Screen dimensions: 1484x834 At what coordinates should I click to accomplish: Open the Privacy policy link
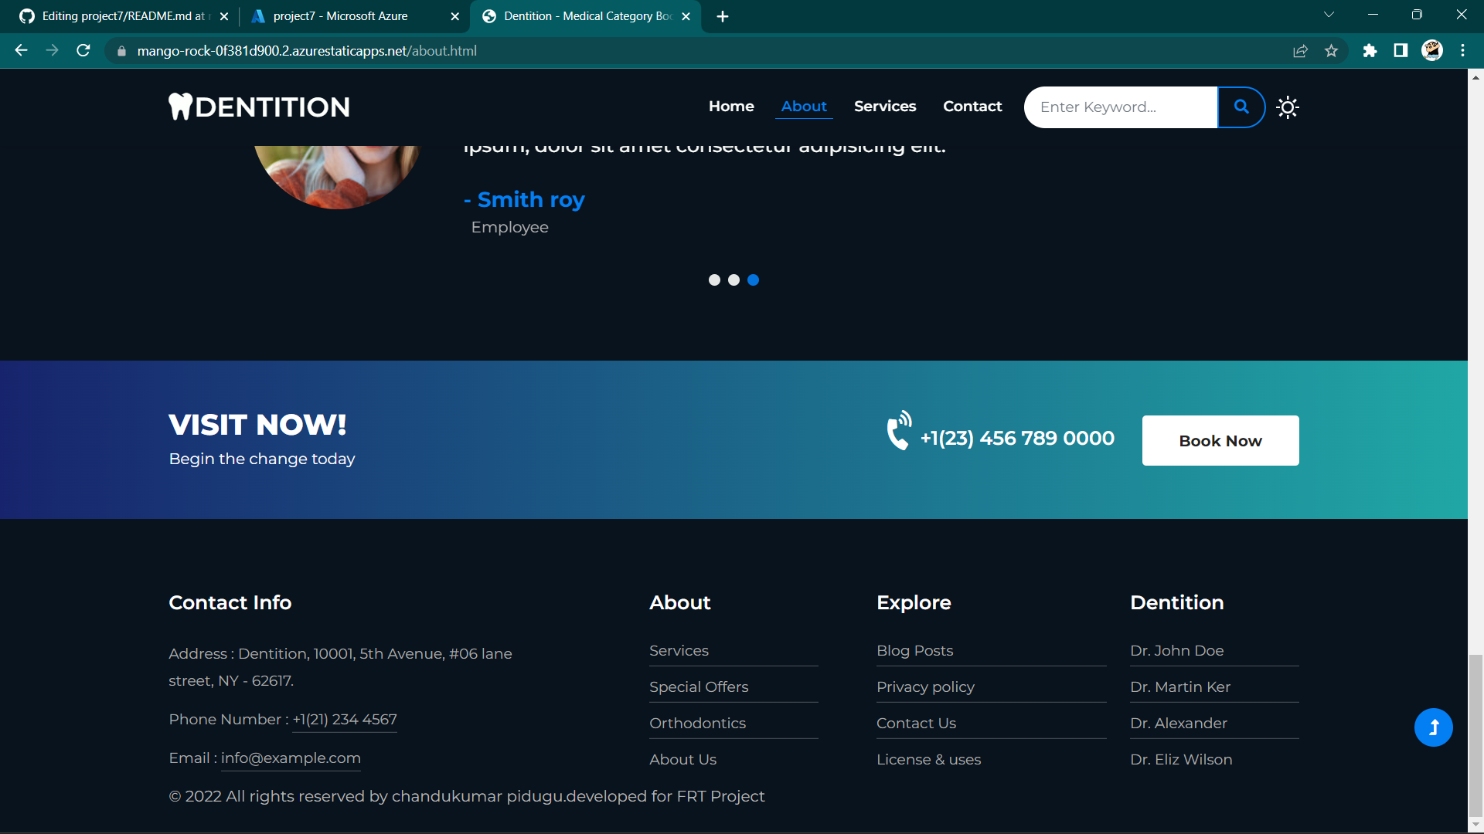[925, 687]
